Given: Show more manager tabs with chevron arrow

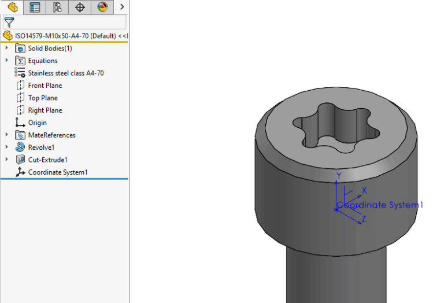Looking at the screenshot, I should coord(122,8).
